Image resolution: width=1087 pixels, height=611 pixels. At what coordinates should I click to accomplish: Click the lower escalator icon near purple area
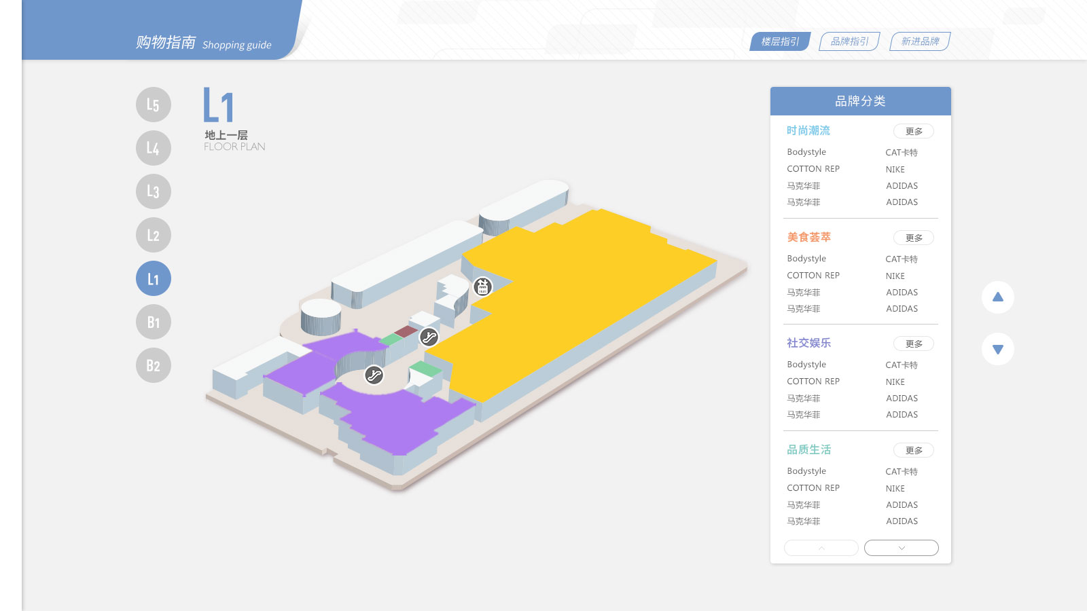(x=374, y=375)
